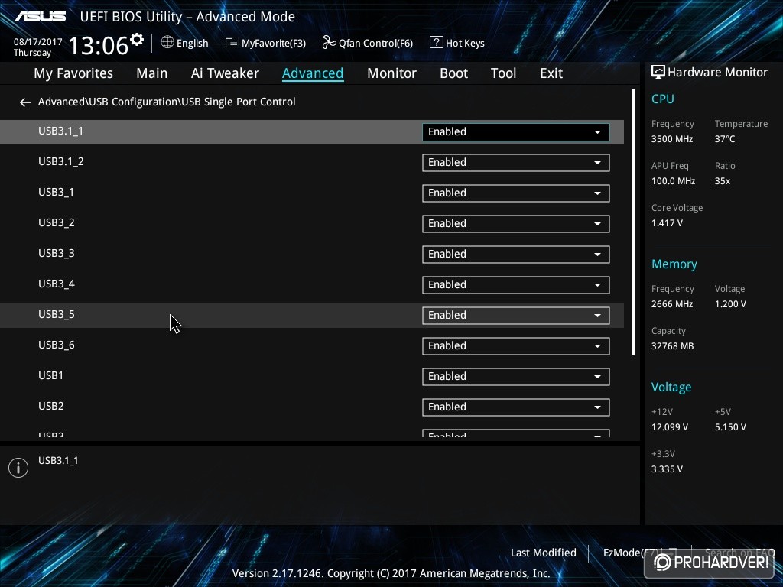Screen dimensions: 783x587
Task: Open the Exit tab
Action: (x=551, y=73)
